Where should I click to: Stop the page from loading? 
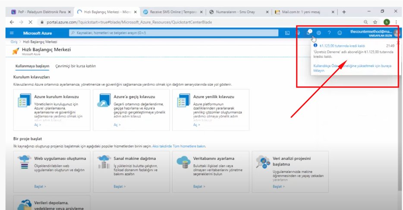click(30, 22)
